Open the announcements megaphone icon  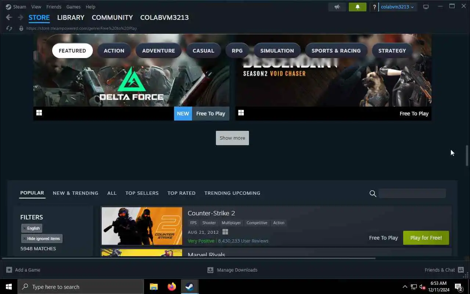(337, 7)
